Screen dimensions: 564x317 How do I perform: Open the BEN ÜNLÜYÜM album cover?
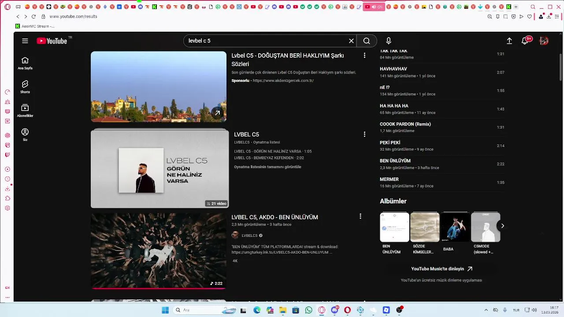394,227
